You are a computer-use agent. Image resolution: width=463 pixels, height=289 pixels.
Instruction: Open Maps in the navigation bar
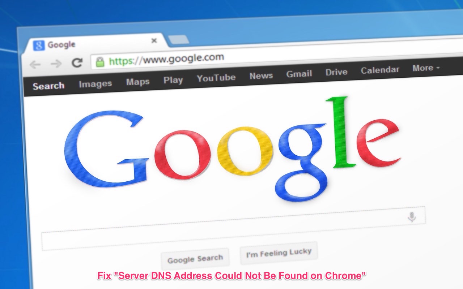tap(138, 82)
